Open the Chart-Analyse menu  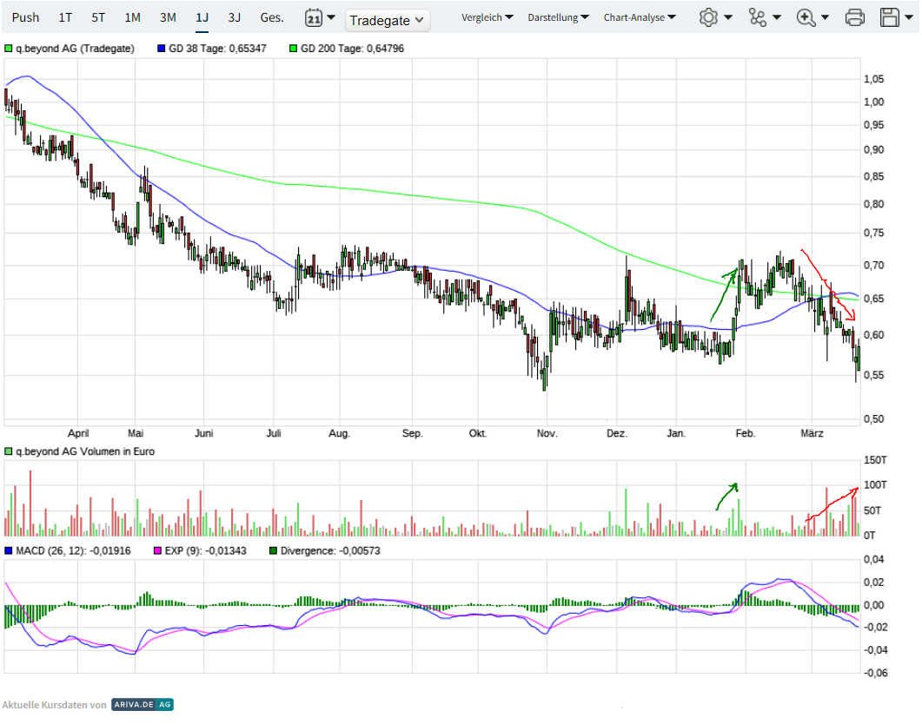640,17
